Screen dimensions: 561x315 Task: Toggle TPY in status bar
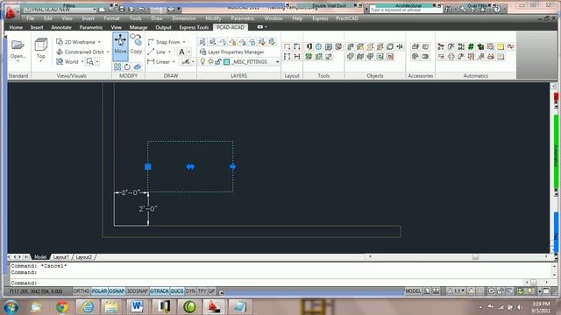pos(202,291)
